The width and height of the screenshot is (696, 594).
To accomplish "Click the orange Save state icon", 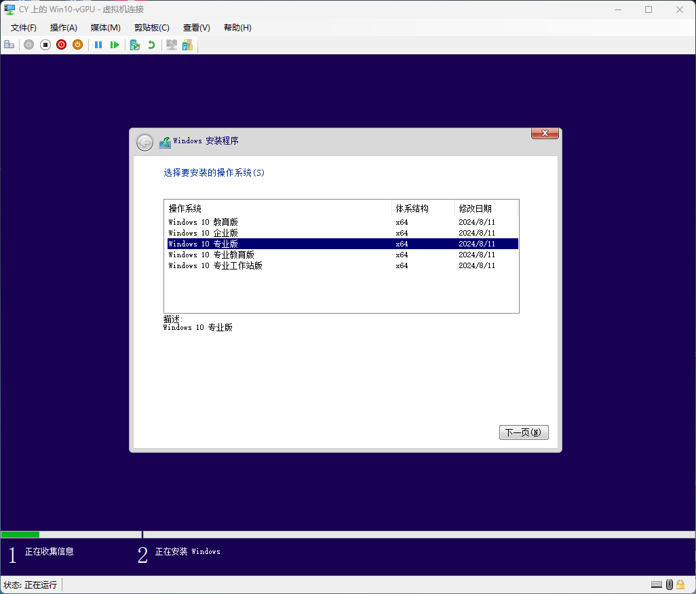I will click(77, 45).
